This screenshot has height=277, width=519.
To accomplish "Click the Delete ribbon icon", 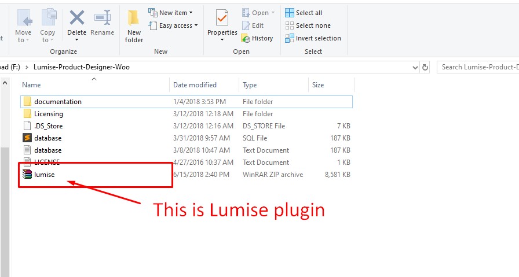I will (77, 17).
